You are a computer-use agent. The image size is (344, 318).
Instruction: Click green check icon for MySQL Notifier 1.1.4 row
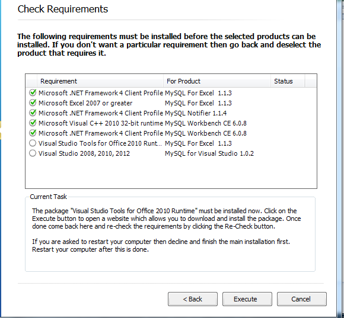[33, 113]
